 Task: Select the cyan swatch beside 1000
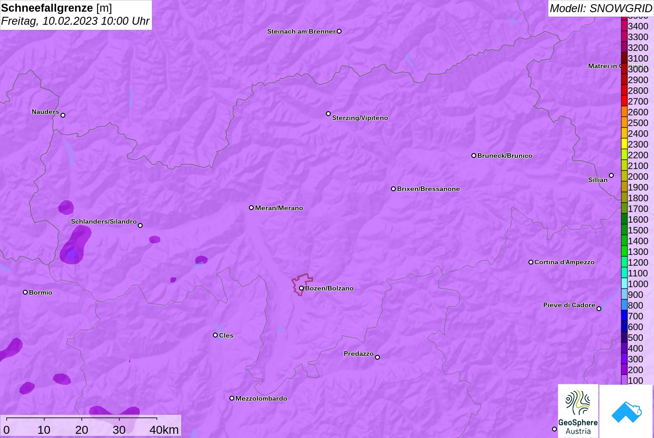click(x=624, y=284)
